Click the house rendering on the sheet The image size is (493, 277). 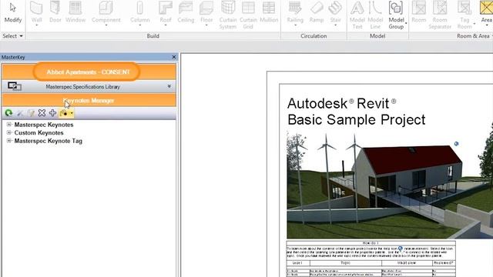[x=390, y=185]
